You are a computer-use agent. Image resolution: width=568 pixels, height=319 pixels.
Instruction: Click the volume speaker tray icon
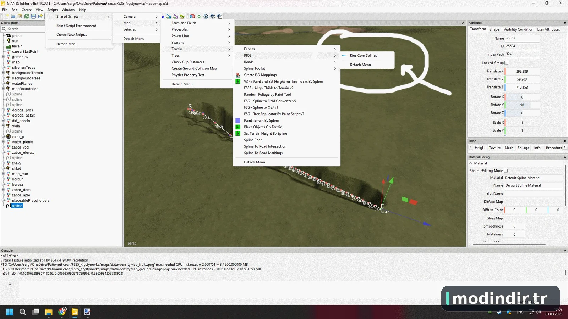point(539,312)
